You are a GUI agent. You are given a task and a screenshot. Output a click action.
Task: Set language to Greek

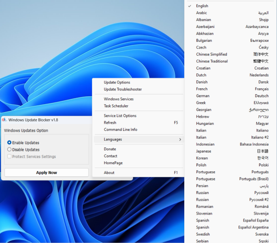pos(230,102)
